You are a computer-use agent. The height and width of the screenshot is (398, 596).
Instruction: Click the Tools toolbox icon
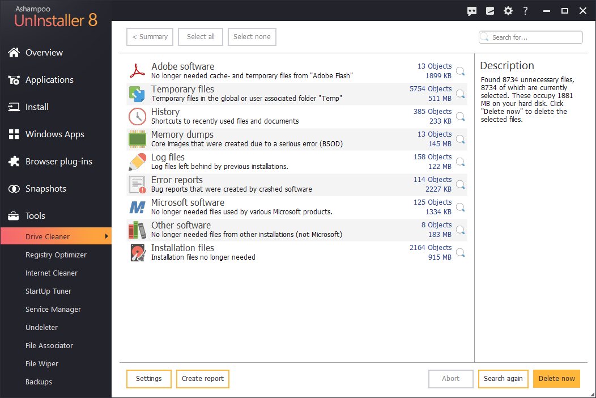click(14, 216)
